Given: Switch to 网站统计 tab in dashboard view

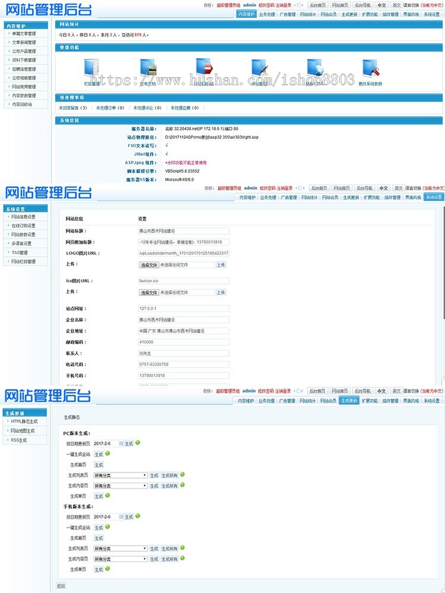Looking at the screenshot, I should (x=308, y=14).
